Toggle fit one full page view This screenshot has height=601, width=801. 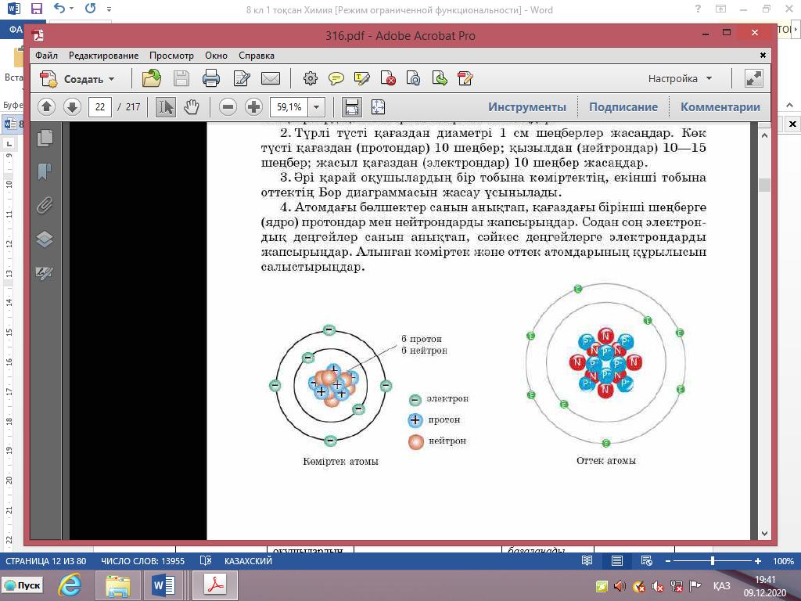(x=378, y=107)
